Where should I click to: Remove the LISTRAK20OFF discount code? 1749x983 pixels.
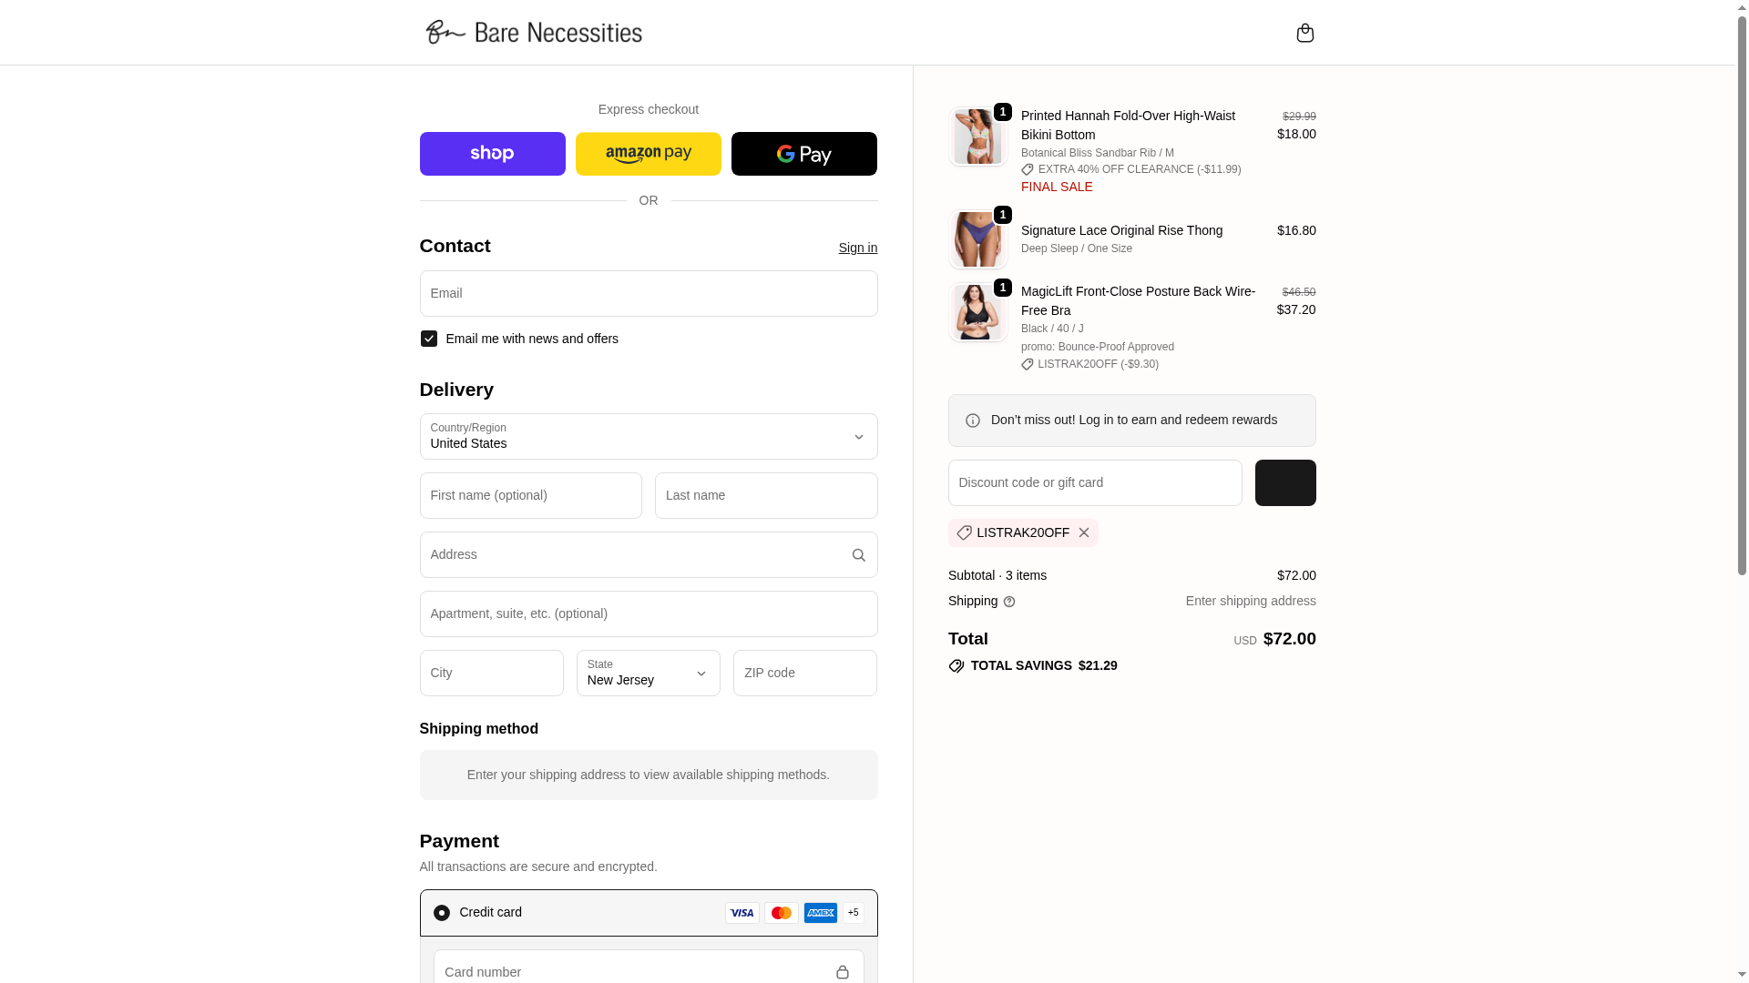1083,532
